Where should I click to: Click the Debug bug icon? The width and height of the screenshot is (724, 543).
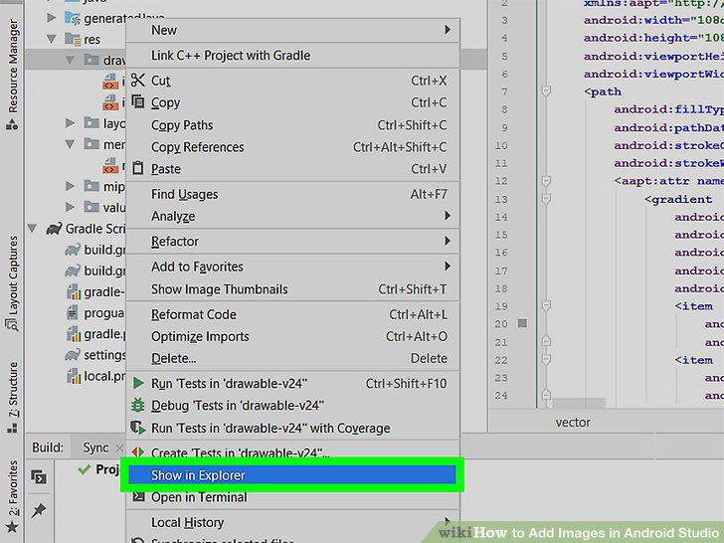[137, 405]
